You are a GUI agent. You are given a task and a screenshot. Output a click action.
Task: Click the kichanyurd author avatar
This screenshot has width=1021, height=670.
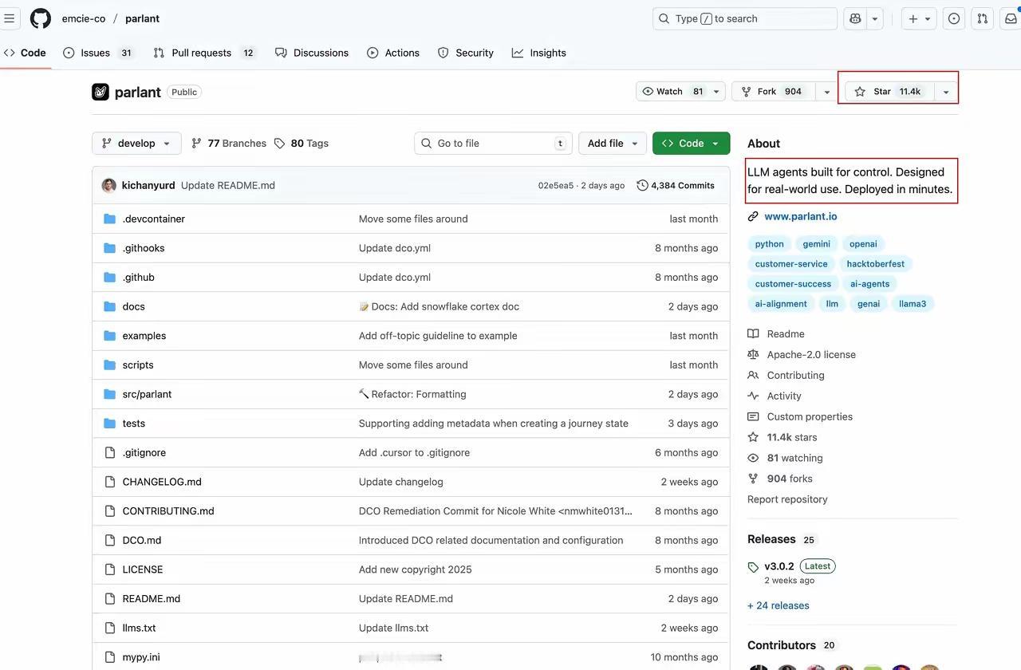109,185
